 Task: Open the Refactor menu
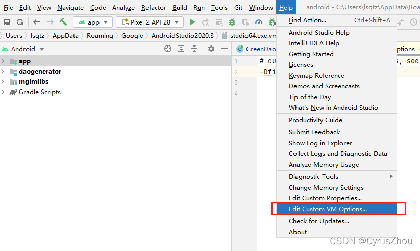click(x=154, y=8)
